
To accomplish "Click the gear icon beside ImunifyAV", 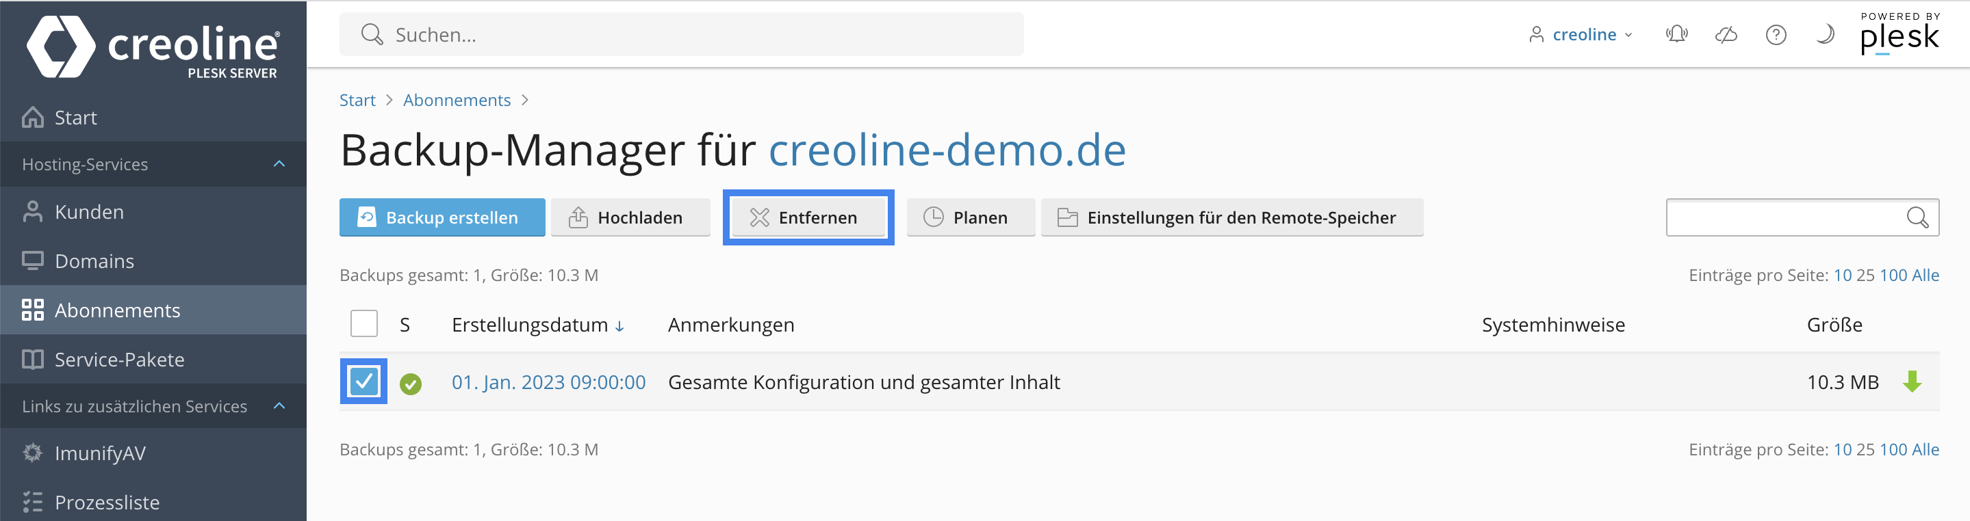I will tap(33, 452).
